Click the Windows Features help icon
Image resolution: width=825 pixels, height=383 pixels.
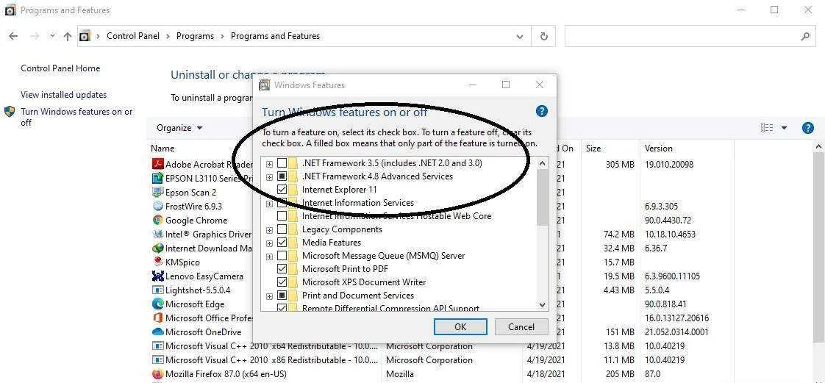pos(541,111)
